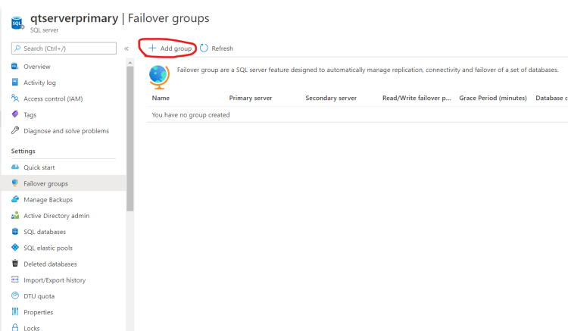Screen dimensions: 568x331
Task: Click the Add group plus icon
Action: click(152, 48)
